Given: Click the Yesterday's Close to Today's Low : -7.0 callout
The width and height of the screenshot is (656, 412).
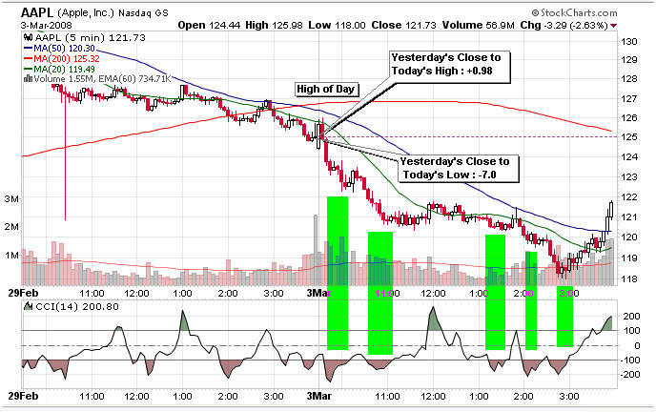Looking at the screenshot, I should coord(458,168).
